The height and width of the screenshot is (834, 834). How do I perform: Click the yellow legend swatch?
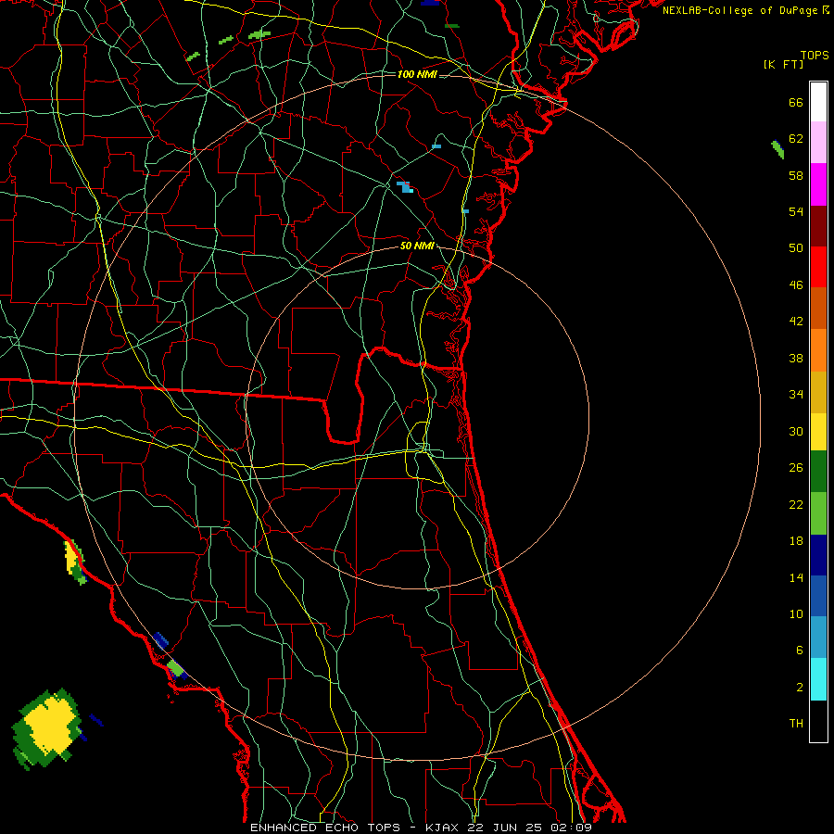(x=818, y=432)
